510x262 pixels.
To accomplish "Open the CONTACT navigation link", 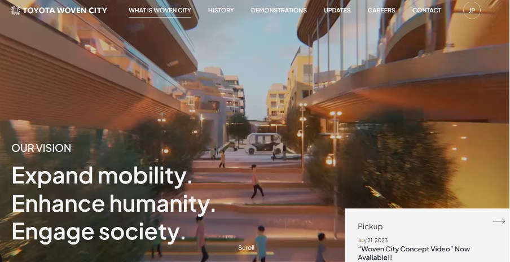I will point(427,10).
